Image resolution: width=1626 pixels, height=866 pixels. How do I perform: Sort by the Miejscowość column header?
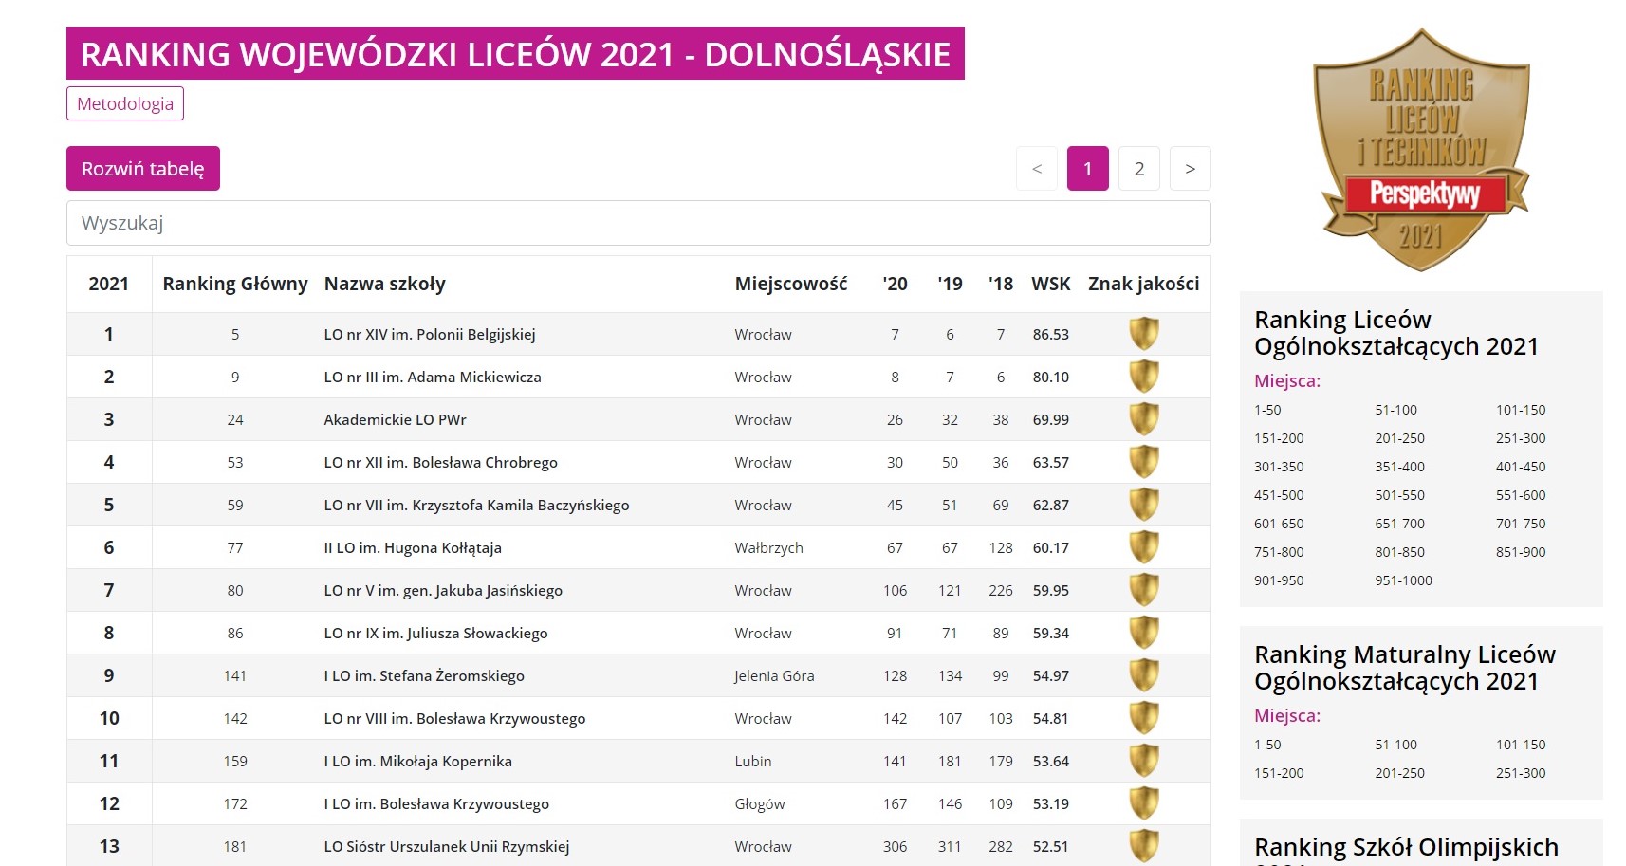tap(790, 283)
